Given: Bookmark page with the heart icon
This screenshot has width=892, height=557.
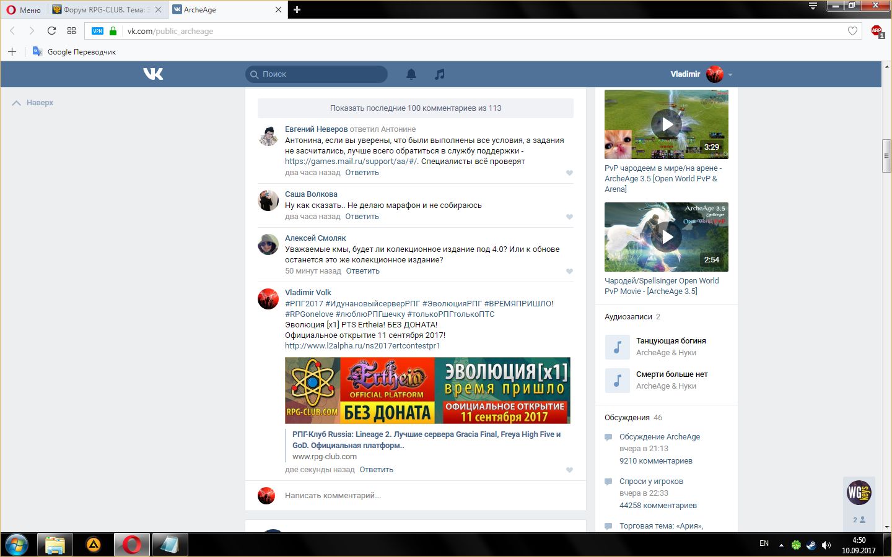Looking at the screenshot, I should 852,31.
